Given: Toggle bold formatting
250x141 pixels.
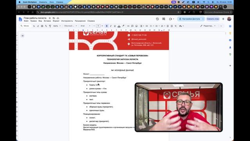Looking at the screenshot, I should point(107,26).
